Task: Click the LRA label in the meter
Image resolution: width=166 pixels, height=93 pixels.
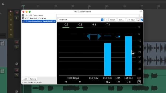Action: click(x=118, y=78)
